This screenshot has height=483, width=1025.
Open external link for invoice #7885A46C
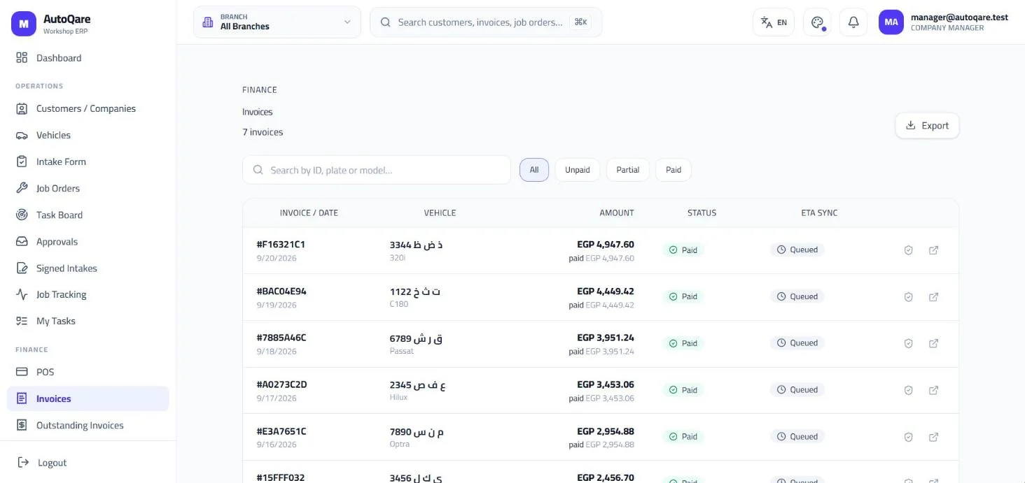[x=933, y=343]
